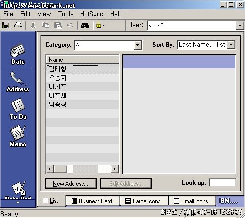
Task: Select the contact 임종창
Action: coord(82,104)
